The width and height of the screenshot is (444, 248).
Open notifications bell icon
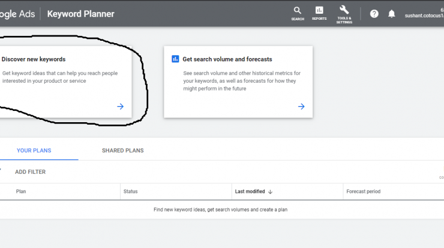point(391,14)
